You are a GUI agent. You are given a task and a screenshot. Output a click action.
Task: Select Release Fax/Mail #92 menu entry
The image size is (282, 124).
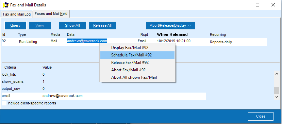click(137, 63)
